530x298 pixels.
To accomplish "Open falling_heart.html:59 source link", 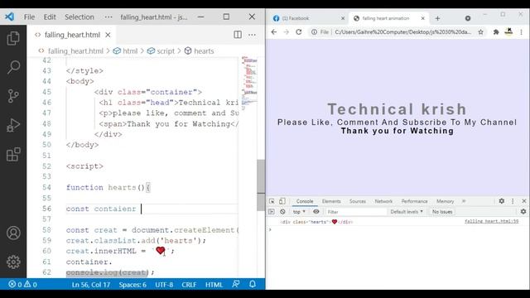I will coord(491,221).
